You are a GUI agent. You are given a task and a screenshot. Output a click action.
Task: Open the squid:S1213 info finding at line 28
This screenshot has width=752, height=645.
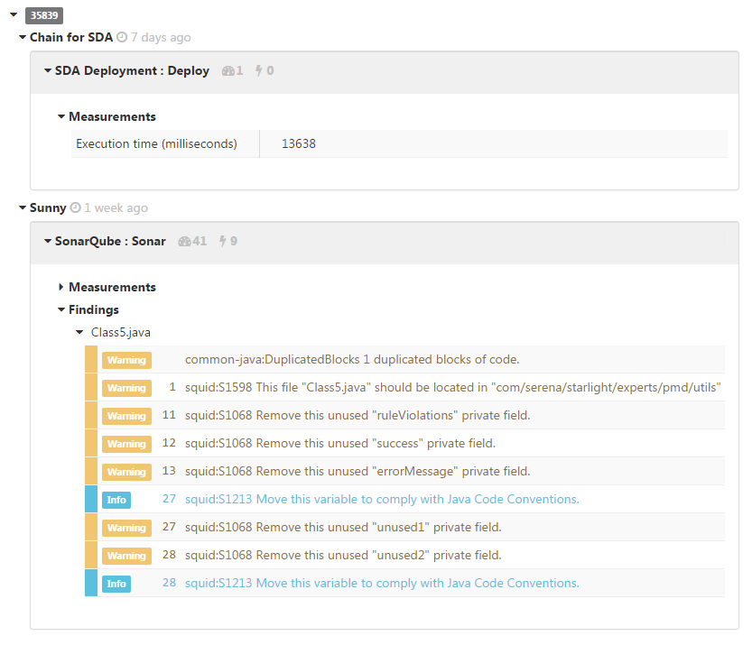[382, 583]
